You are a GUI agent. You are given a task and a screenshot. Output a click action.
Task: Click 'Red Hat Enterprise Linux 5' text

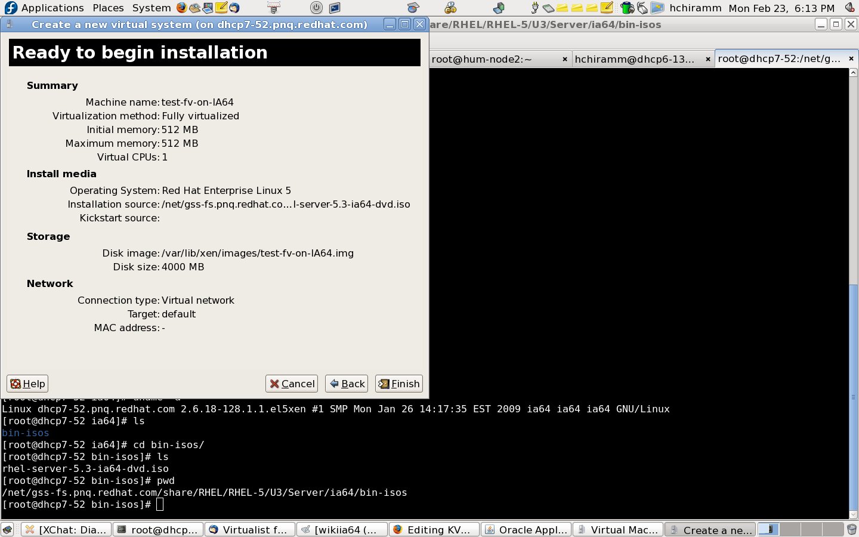pos(227,190)
